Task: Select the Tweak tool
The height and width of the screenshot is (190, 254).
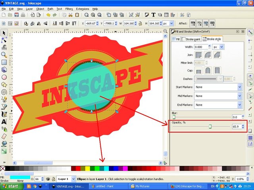Action: pos(4,47)
